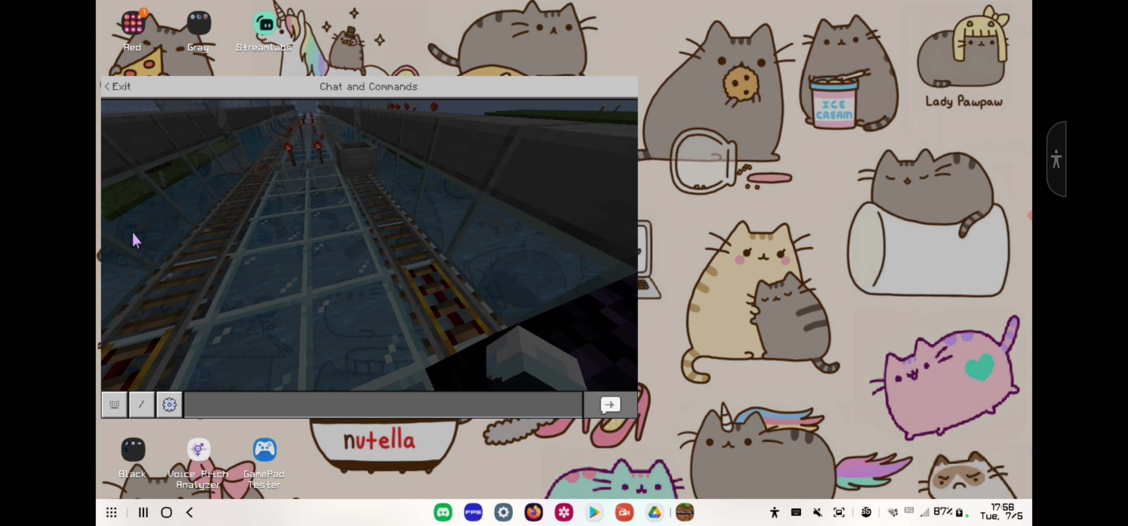Click the Exit back button

coord(117,87)
